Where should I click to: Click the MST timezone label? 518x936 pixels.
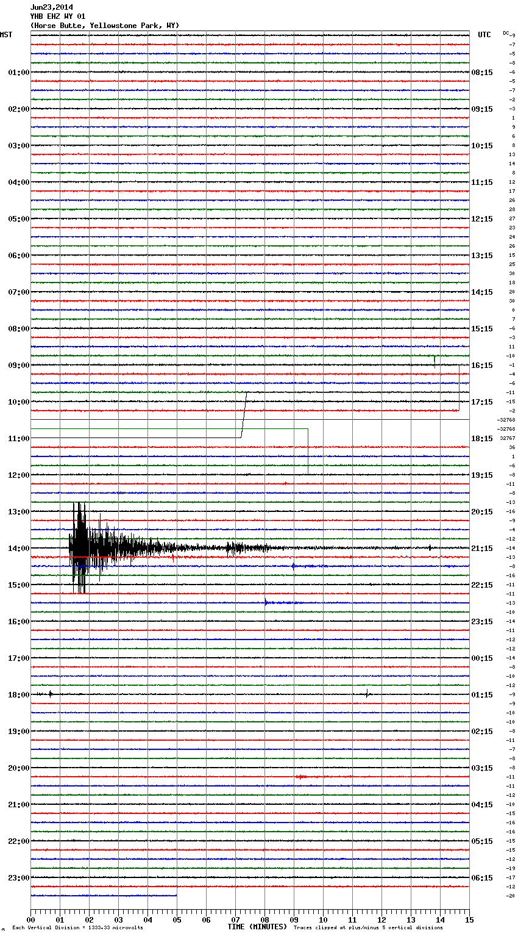pyautogui.click(x=6, y=35)
